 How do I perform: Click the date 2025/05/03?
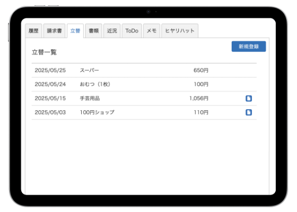pos(50,112)
